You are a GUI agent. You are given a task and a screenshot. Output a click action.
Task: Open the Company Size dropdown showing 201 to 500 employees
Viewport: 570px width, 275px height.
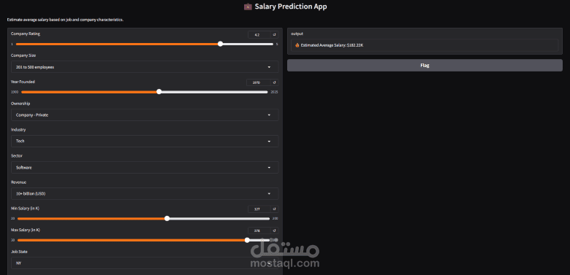coord(145,67)
